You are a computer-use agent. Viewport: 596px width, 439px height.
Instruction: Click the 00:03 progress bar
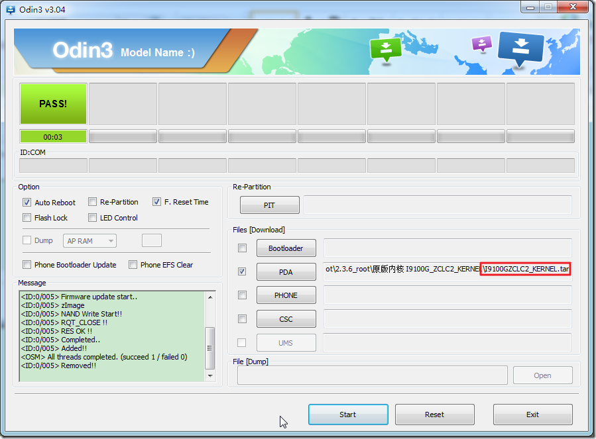coord(53,136)
